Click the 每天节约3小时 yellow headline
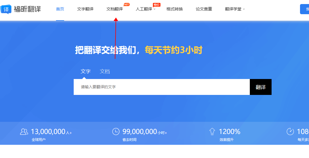 [174, 50]
